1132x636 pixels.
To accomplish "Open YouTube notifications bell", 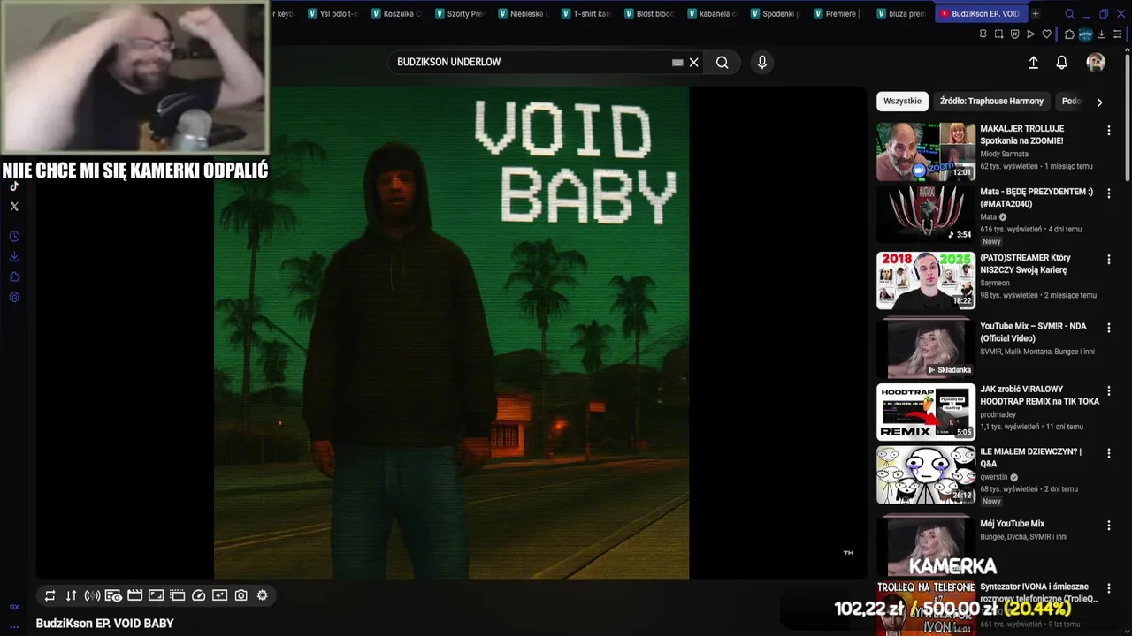I will click(1061, 63).
